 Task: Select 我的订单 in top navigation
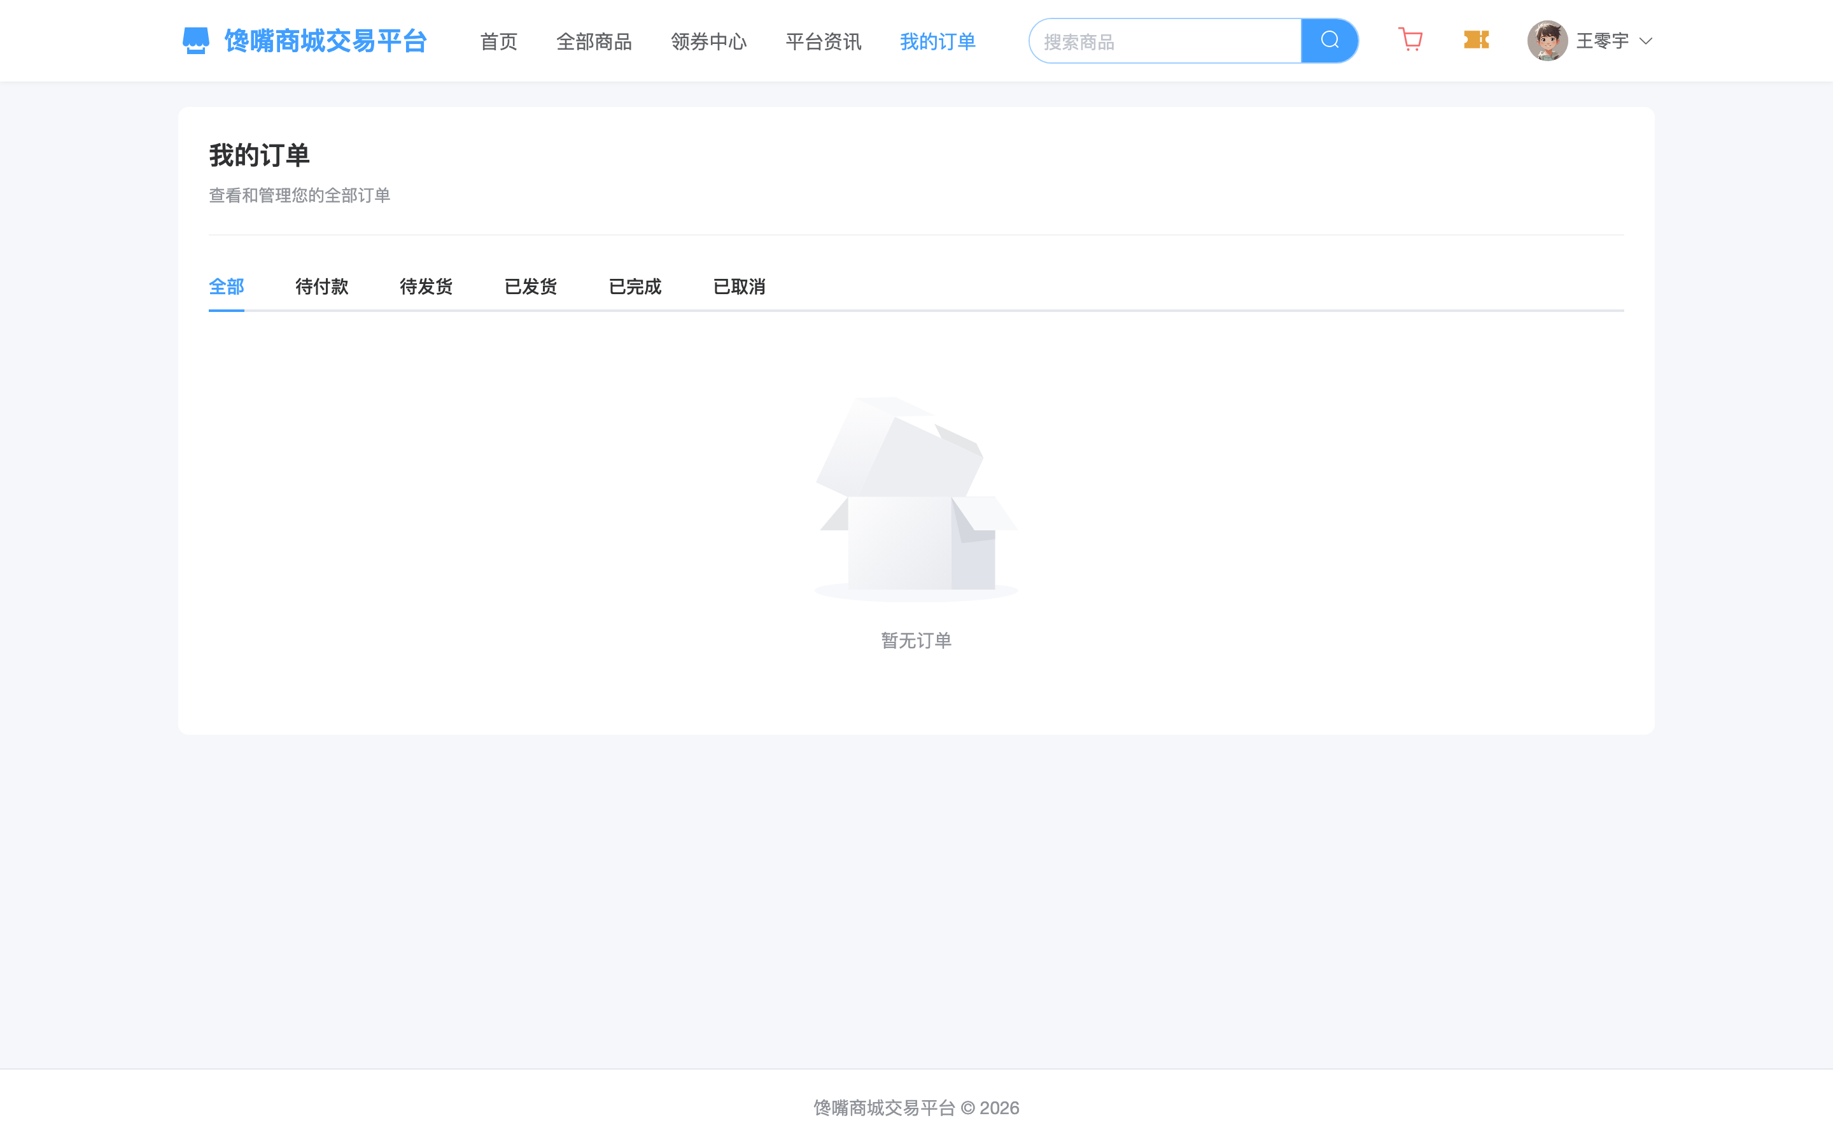pos(938,41)
